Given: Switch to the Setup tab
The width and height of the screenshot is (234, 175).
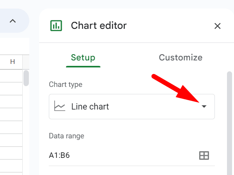Looking at the screenshot, I should [x=83, y=58].
